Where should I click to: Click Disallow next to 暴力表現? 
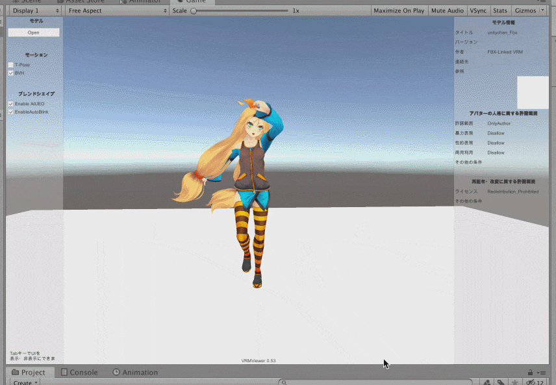coord(496,133)
